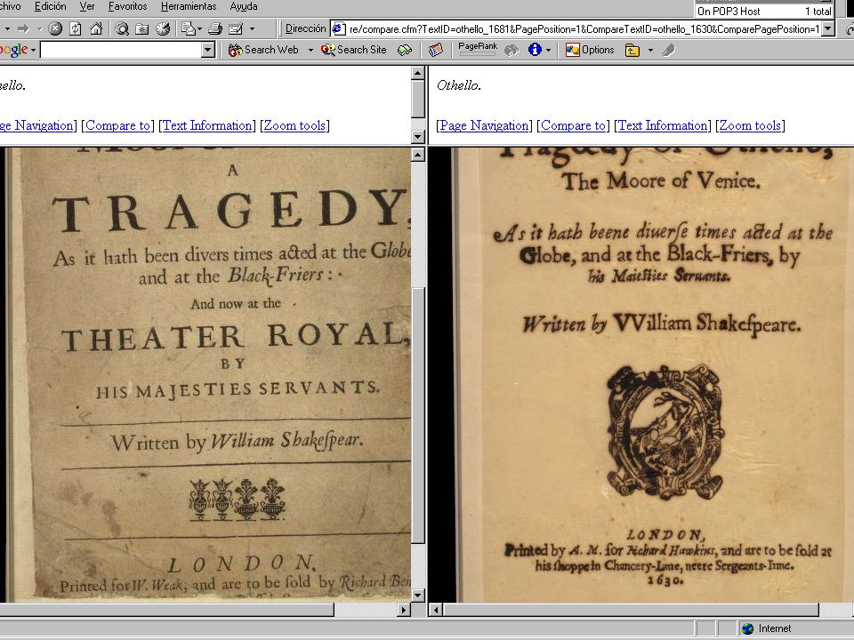Expand the Mail button dropdown arrow
The width and height of the screenshot is (854, 640).
[200, 28]
